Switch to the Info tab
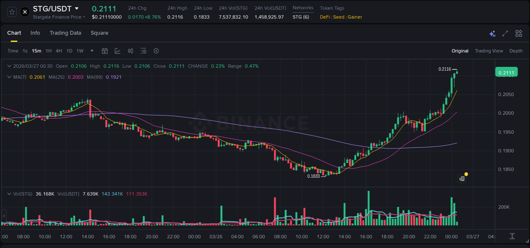The height and width of the screenshot is (248, 530). click(35, 33)
